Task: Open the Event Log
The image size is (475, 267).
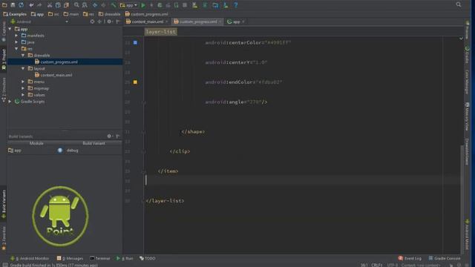Action: click(410, 258)
